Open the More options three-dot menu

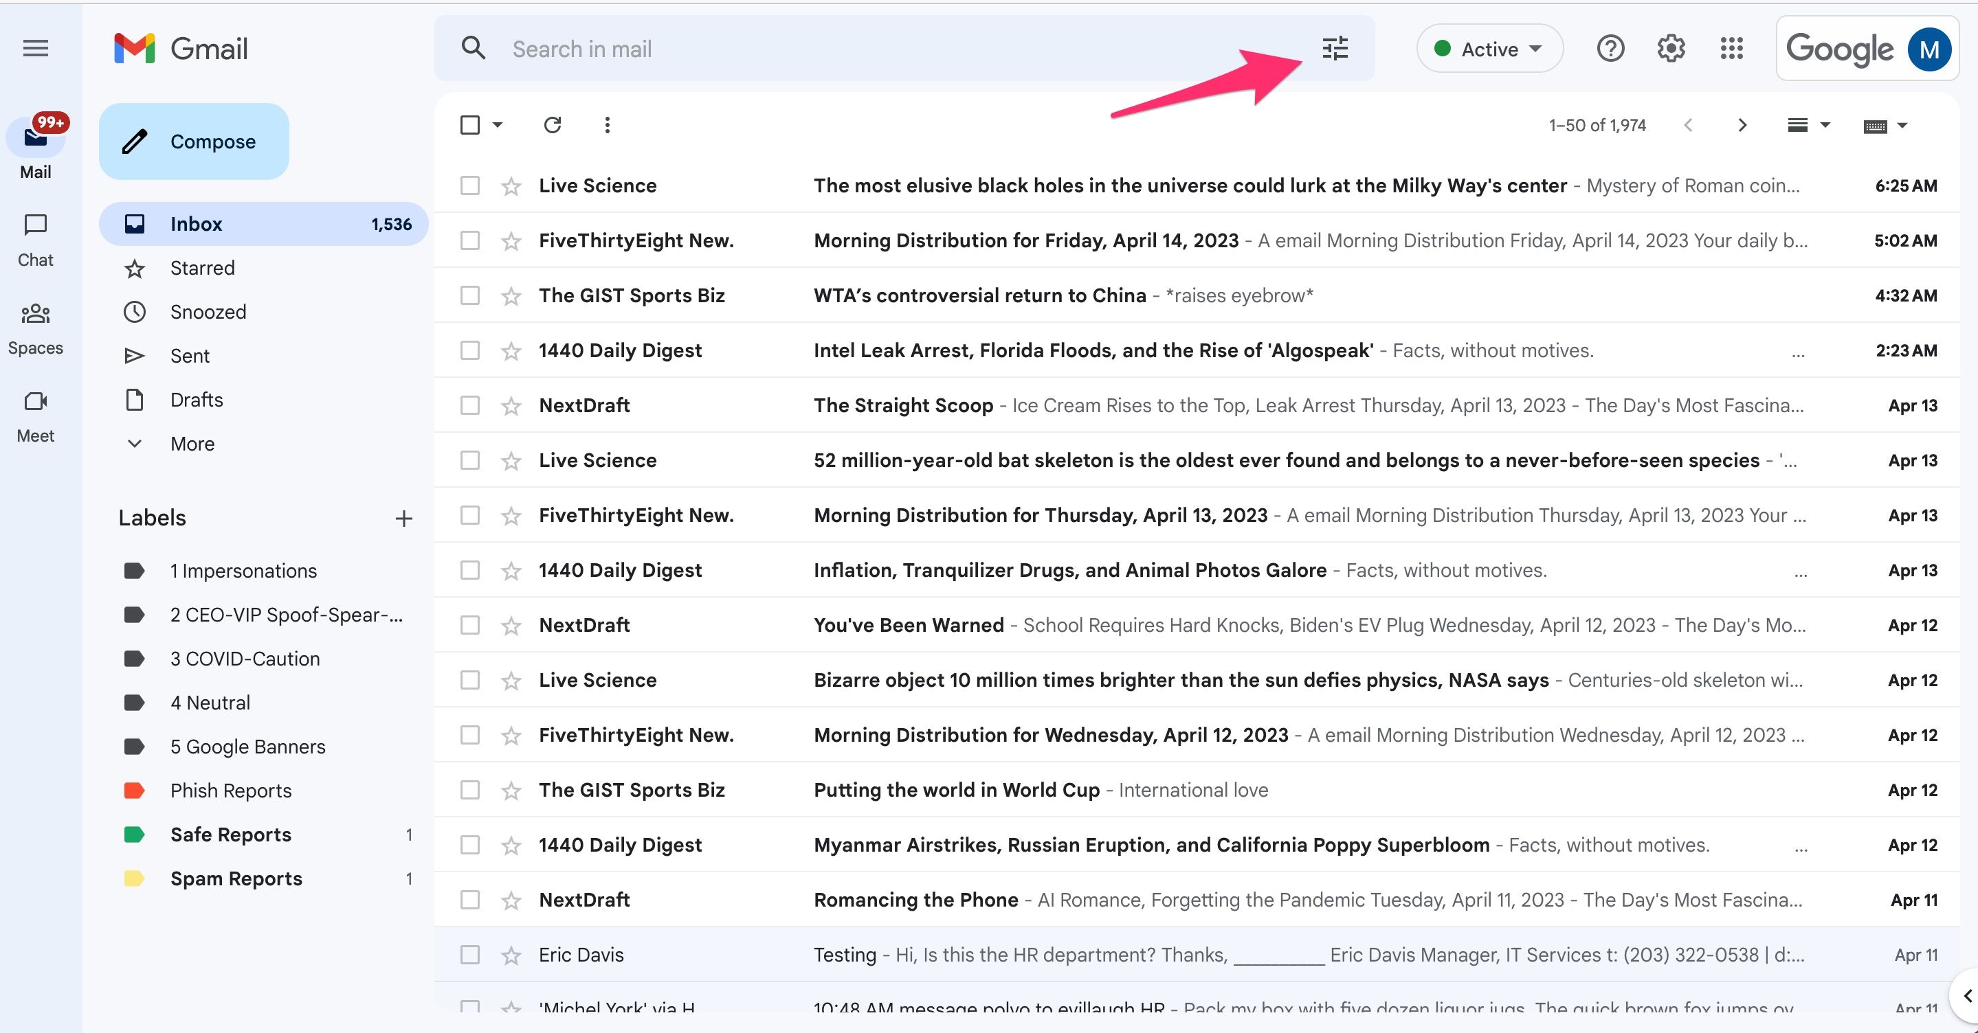607,124
